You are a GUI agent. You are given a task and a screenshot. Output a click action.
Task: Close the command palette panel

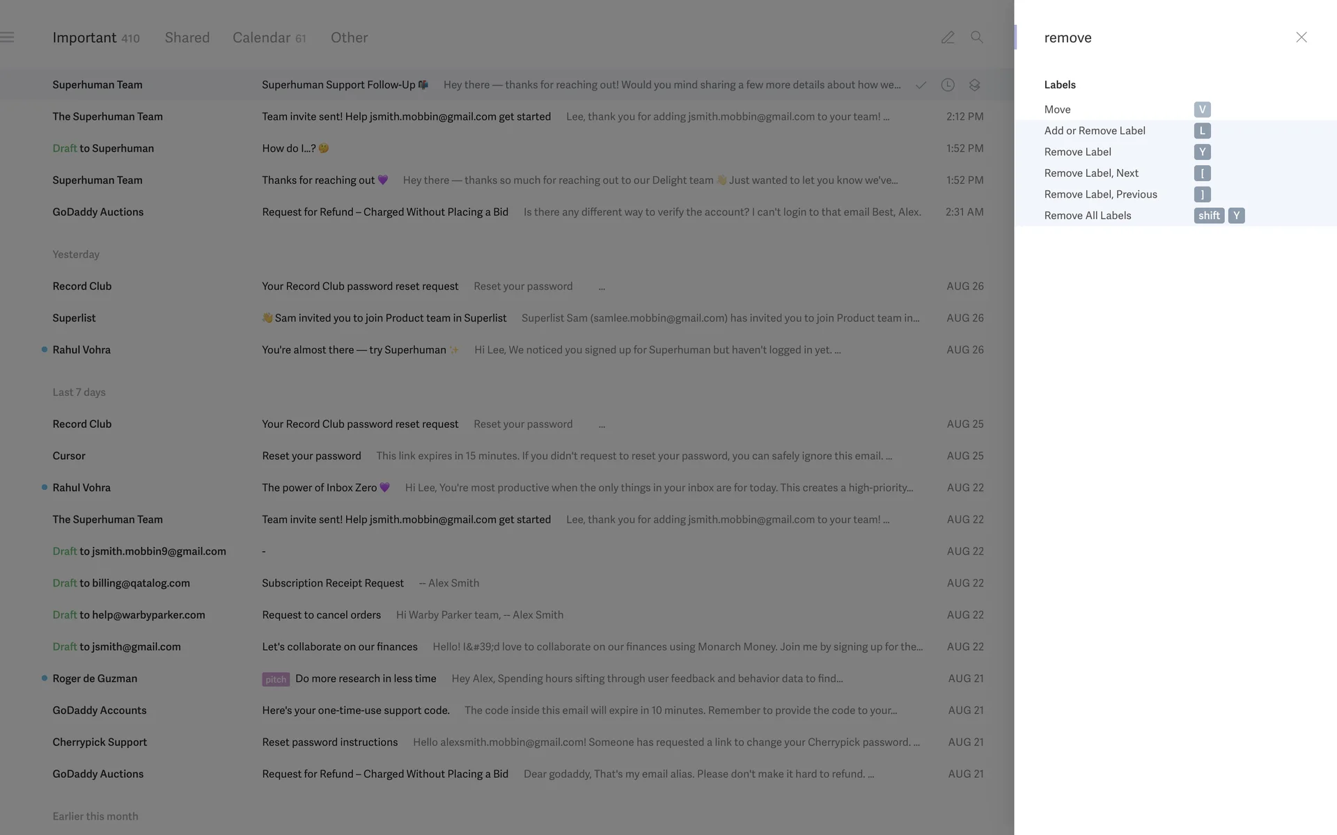tap(1301, 38)
